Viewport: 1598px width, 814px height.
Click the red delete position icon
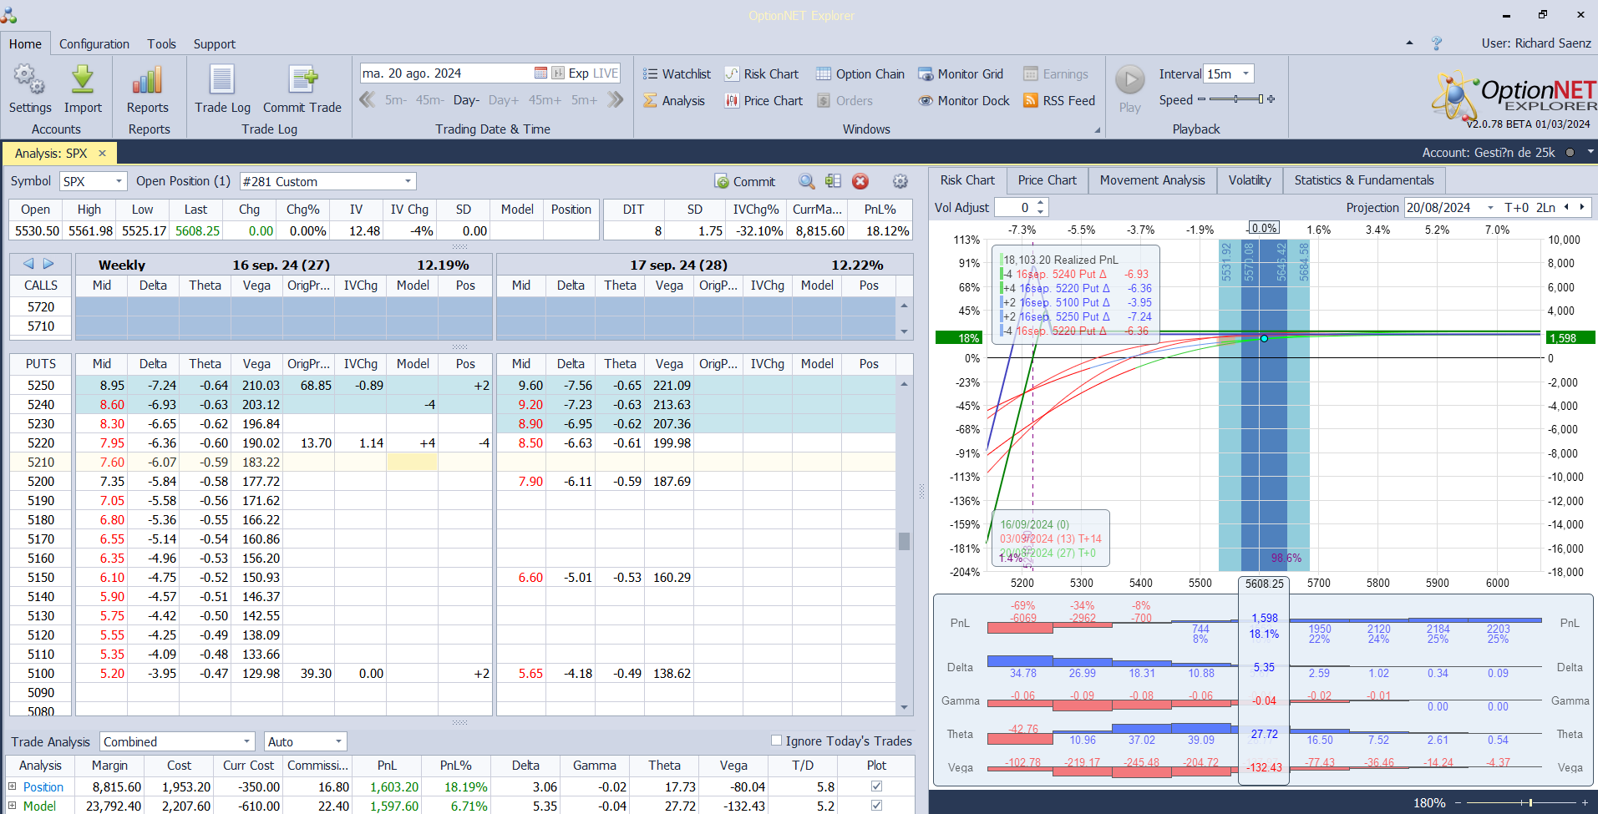(x=860, y=181)
